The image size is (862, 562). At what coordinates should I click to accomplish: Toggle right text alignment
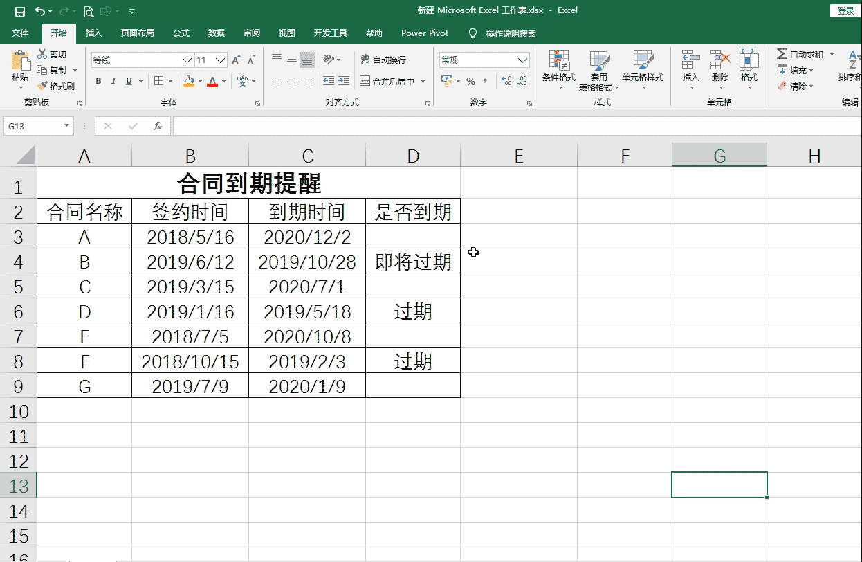coord(307,81)
